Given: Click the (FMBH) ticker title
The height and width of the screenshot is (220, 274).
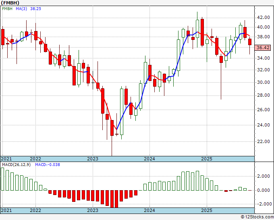Looking at the screenshot, I should click(10, 2).
